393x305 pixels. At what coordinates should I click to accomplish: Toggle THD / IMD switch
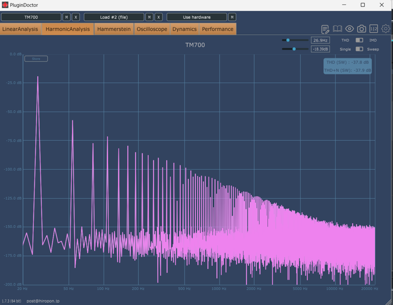pyautogui.click(x=359, y=40)
